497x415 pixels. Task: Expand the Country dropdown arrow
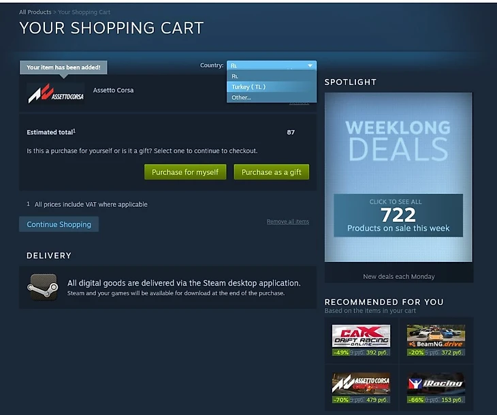(310, 65)
